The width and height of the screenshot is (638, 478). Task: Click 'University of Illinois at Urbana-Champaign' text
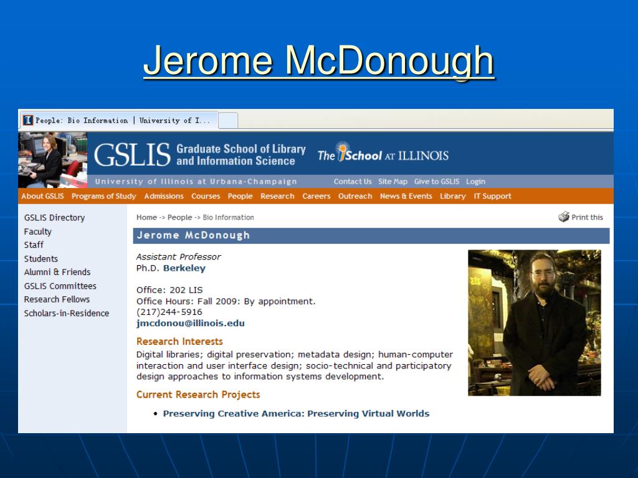coord(196,182)
